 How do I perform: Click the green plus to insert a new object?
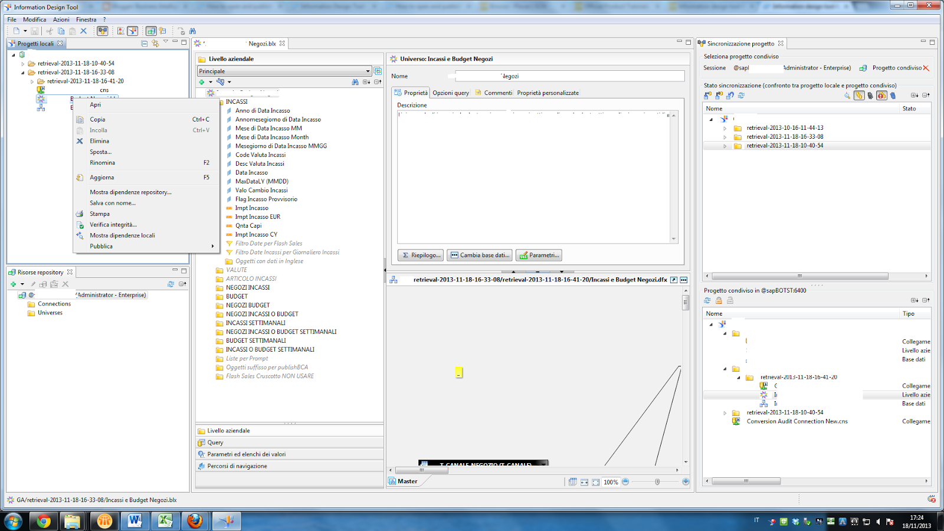(x=202, y=82)
